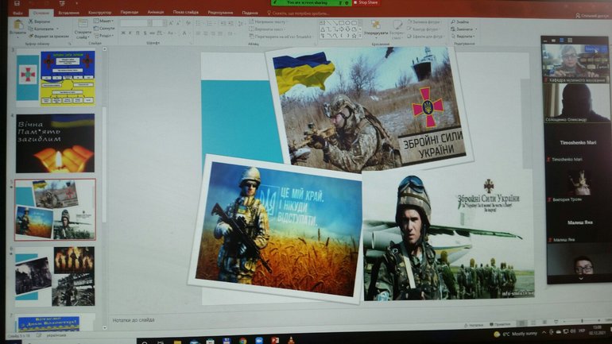Click Select (Виділити) command
This screenshot has height=344, width=612.
463,37
